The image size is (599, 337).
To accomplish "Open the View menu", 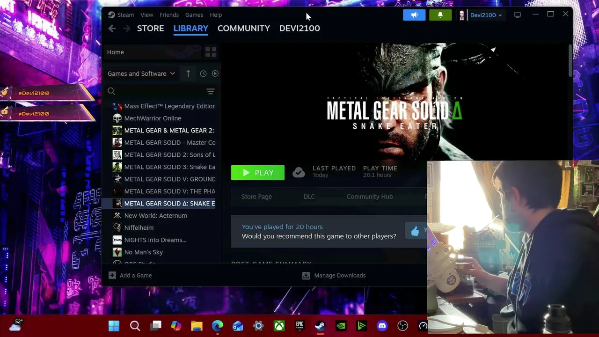I will 147,15.
